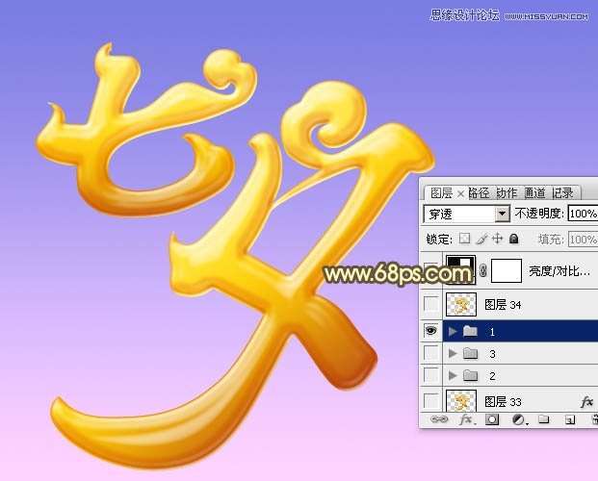Create new adjustment layer via bottom icon
The image size is (598, 481).
click(517, 420)
